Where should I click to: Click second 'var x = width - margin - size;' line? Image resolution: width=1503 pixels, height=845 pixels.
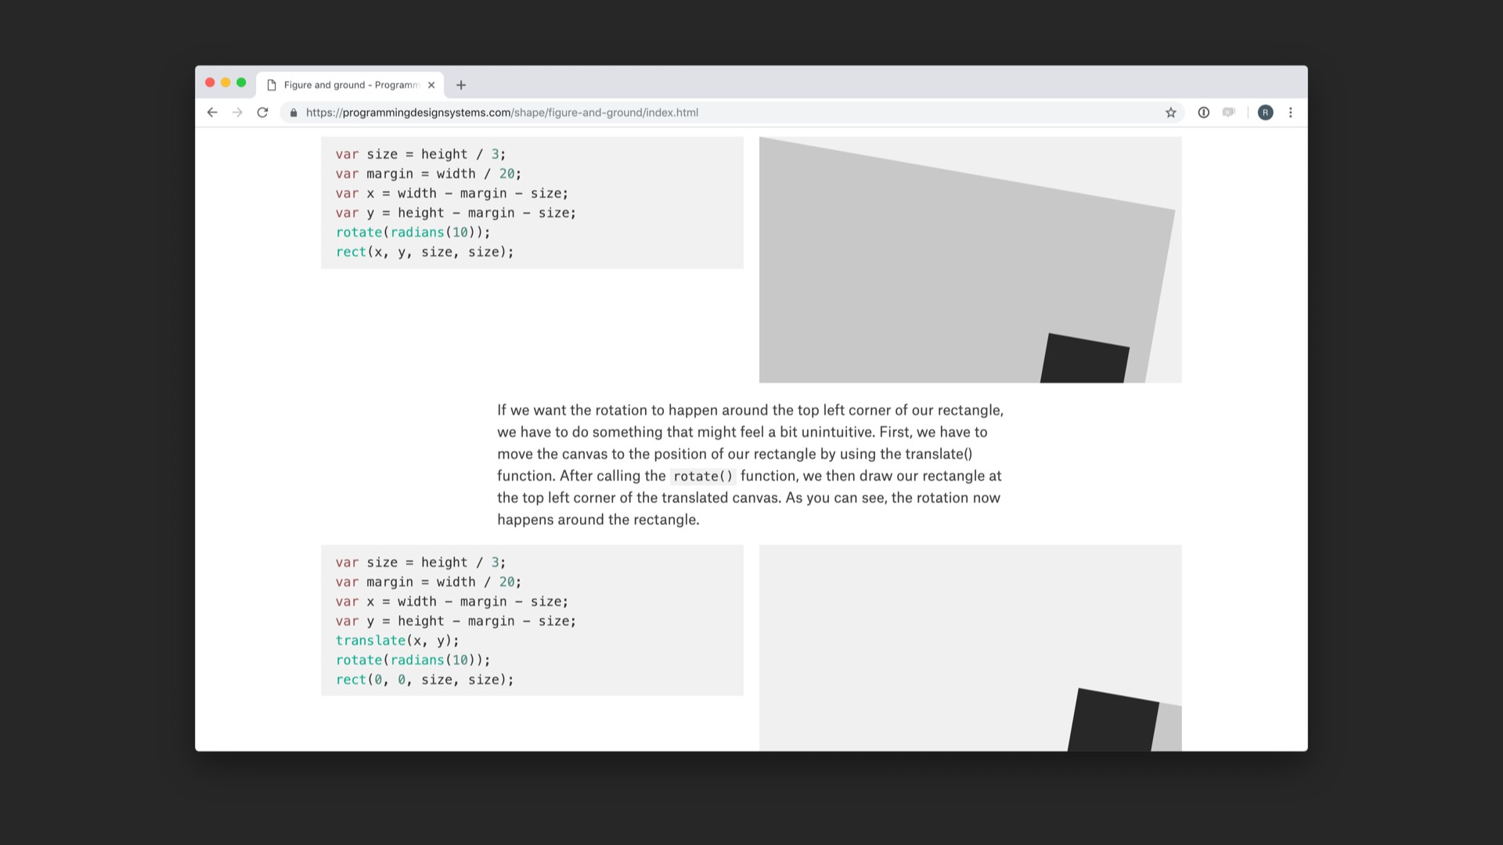[452, 602]
